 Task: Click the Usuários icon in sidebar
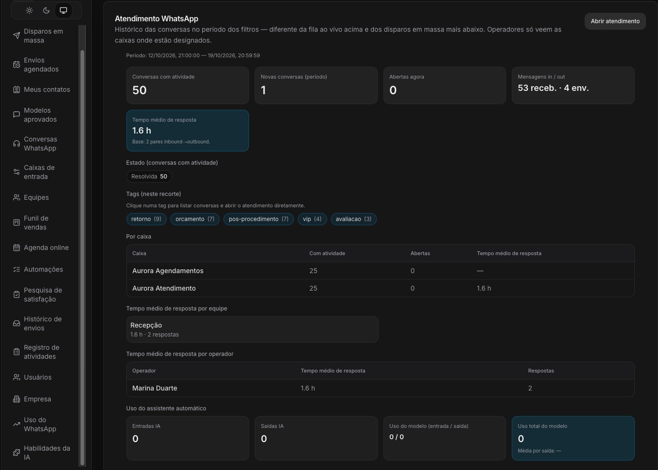(17, 377)
